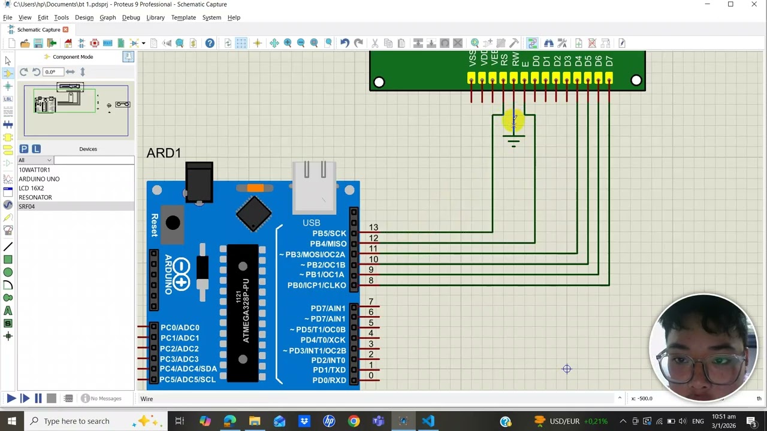The width and height of the screenshot is (767, 431).
Task: Step the simulation forward
Action: tap(25, 398)
